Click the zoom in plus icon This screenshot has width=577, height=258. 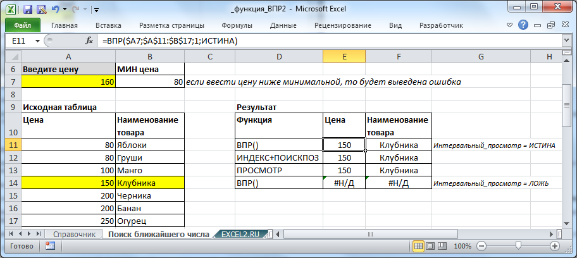click(555, 246)
